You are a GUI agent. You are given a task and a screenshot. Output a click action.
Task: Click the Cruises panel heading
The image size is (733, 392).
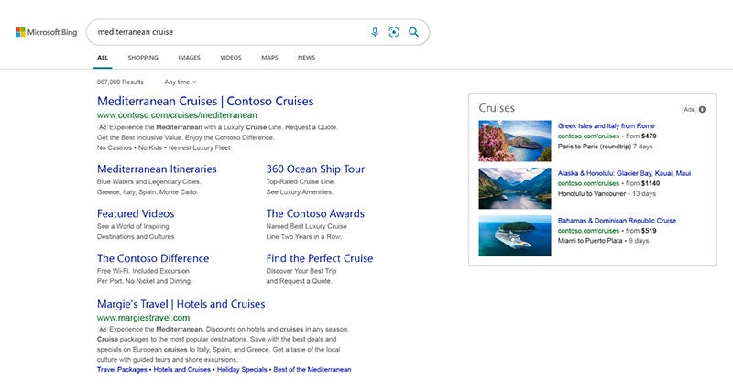tap(497, 108)
